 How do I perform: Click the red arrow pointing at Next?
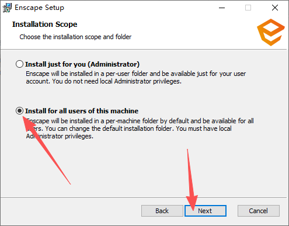pos(191,180)
